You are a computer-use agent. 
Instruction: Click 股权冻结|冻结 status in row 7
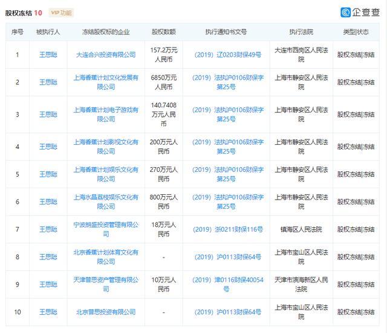356,229
